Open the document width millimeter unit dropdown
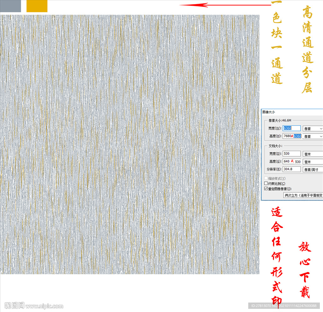Image resolution: width=323 pixels, height=312 pixels. (313, 154)
